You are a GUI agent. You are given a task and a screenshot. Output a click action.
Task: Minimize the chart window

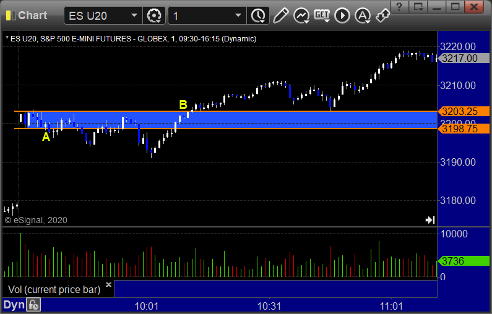pos(437,7)
